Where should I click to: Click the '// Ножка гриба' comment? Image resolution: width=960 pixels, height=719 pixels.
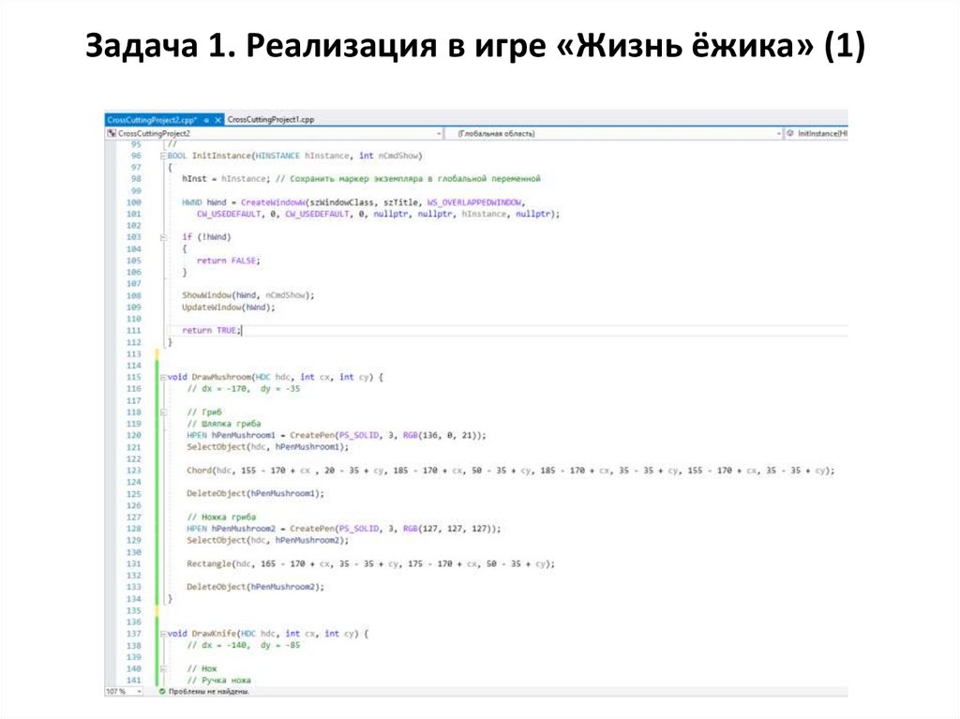coord(221,517)
